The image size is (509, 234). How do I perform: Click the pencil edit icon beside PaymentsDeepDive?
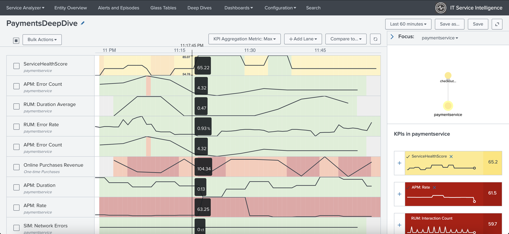click(x=82, y=23)
